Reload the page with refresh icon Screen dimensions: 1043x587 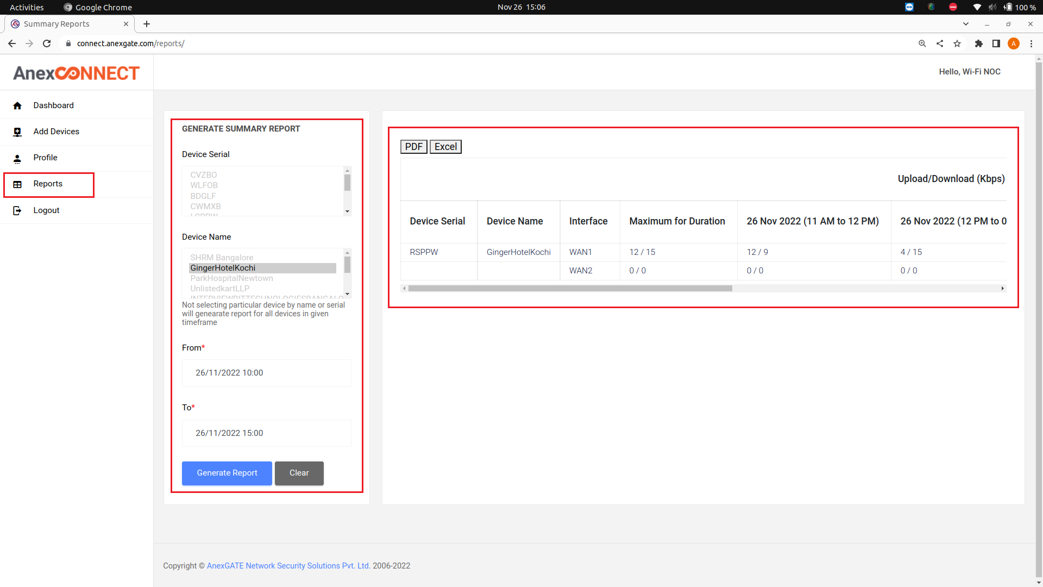[x=47, y=43]
